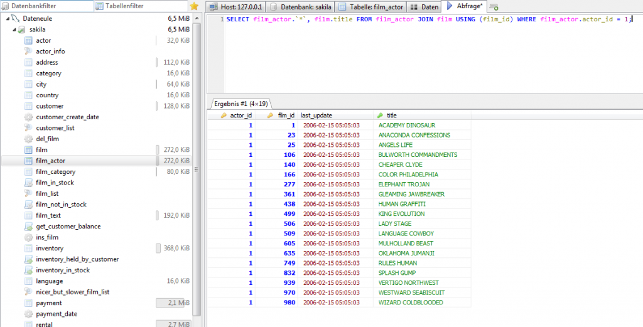Open the Host: 127.0.0.1 tab
The height and width of the screenshot is (327, 643).
click(236, 7)
